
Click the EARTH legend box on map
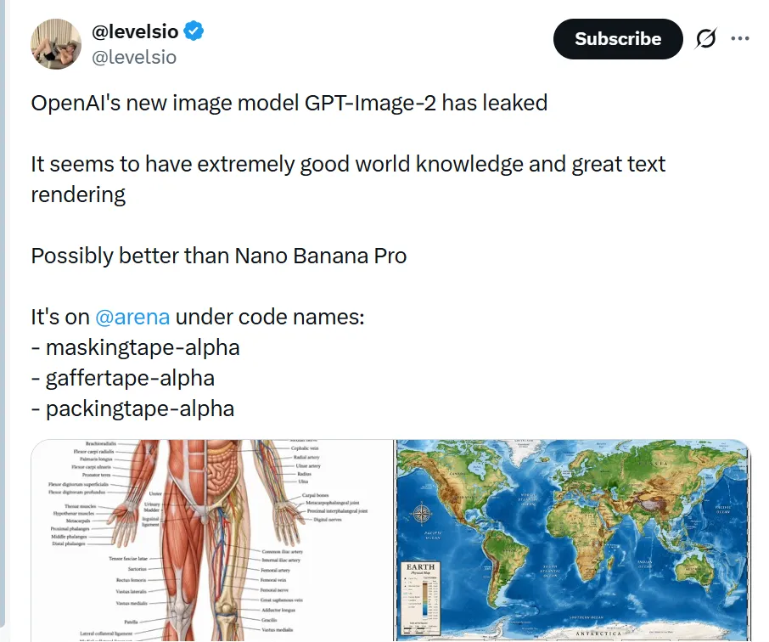421,593
